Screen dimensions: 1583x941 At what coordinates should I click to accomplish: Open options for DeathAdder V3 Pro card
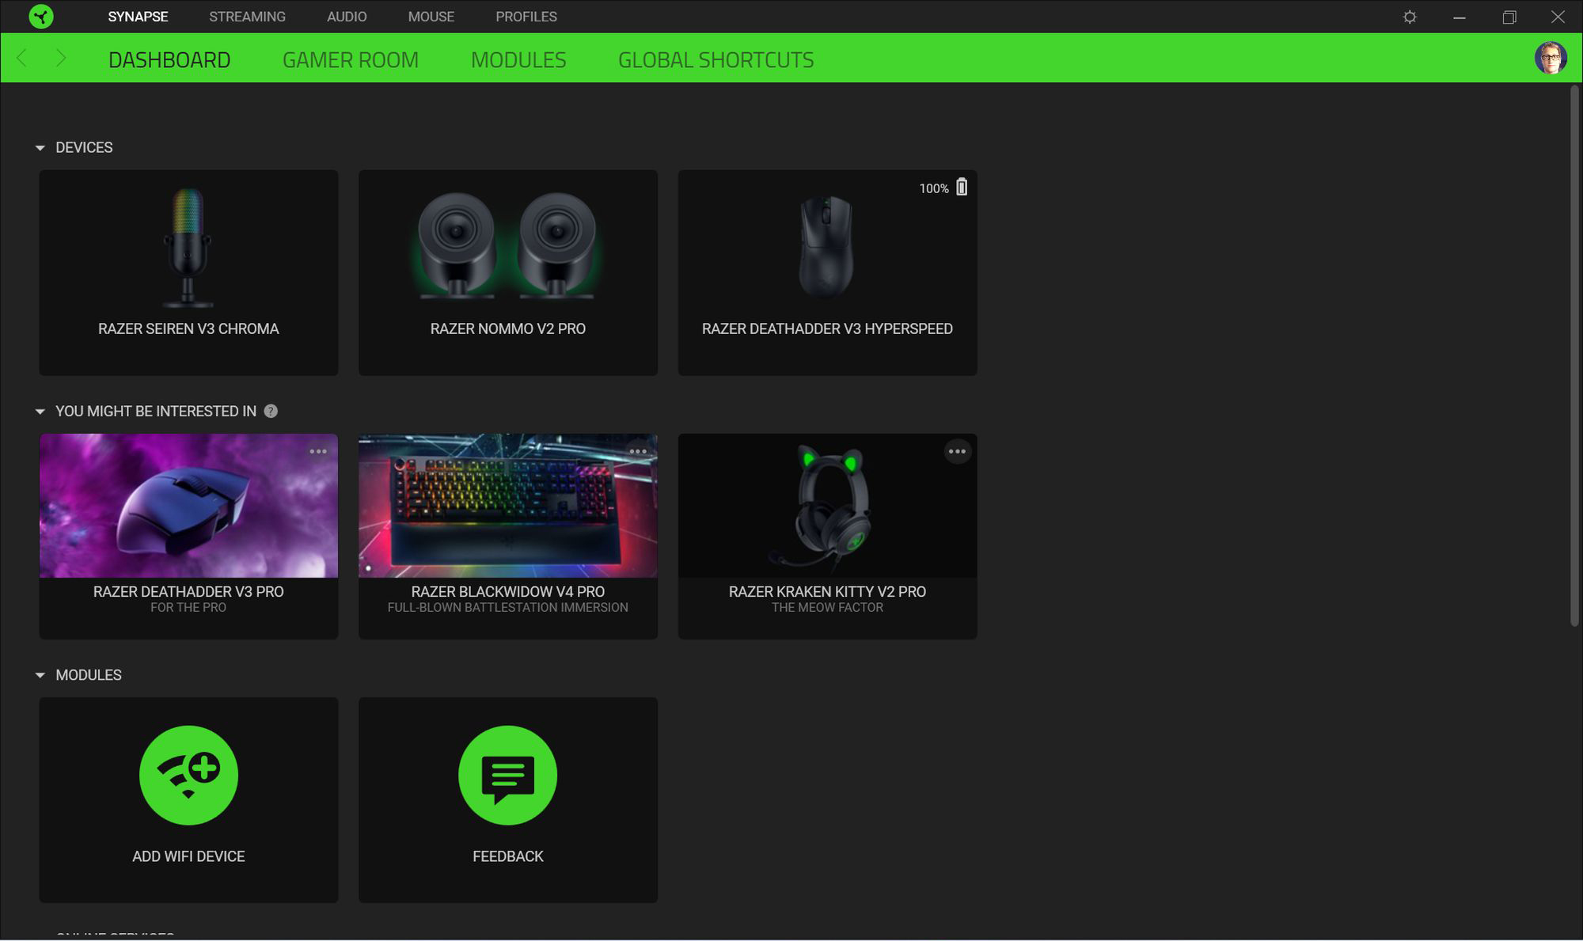click(318, 451)
